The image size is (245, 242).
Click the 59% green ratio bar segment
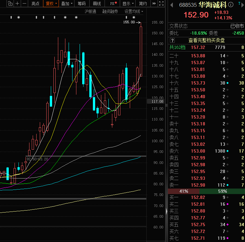[x=222, y=191]
